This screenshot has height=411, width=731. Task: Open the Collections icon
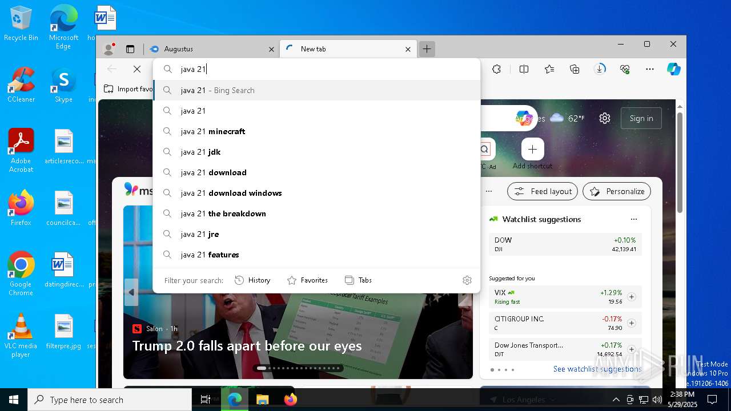click(x=575, y=69)
